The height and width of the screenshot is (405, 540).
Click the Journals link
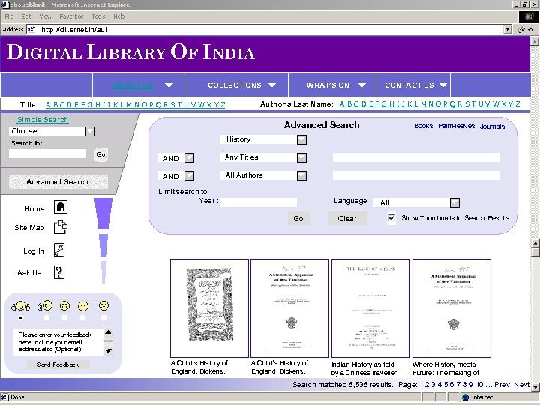(492, 127)
